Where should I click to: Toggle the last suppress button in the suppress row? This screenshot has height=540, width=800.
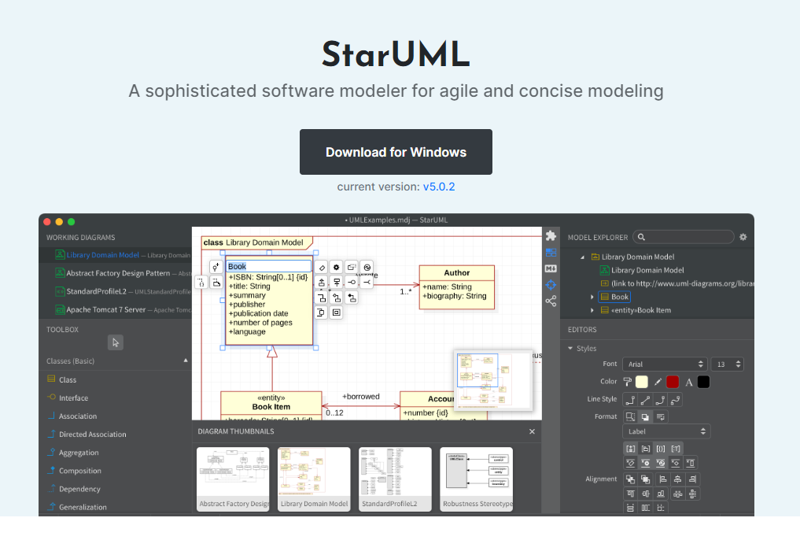click(691, 463)
